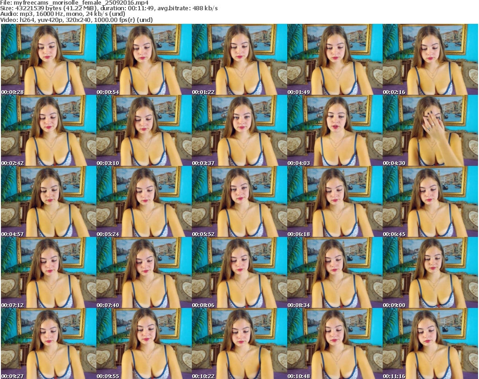Click the frame timestamped 00:02:42
This screenshot has width=479, height=379.
pos(48,130)
